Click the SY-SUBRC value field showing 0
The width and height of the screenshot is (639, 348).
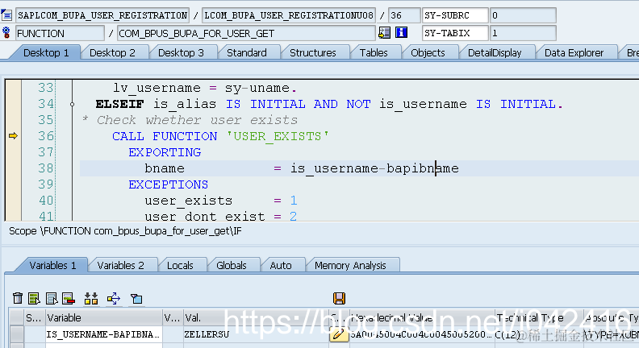523,15
